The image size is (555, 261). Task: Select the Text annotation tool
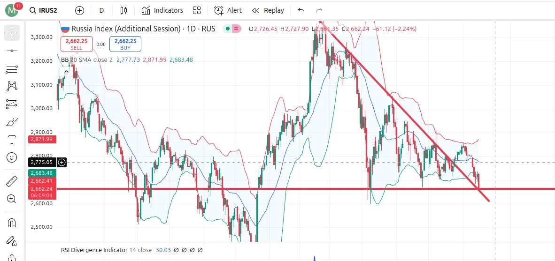pyautogui.click(x=12, y=140)
